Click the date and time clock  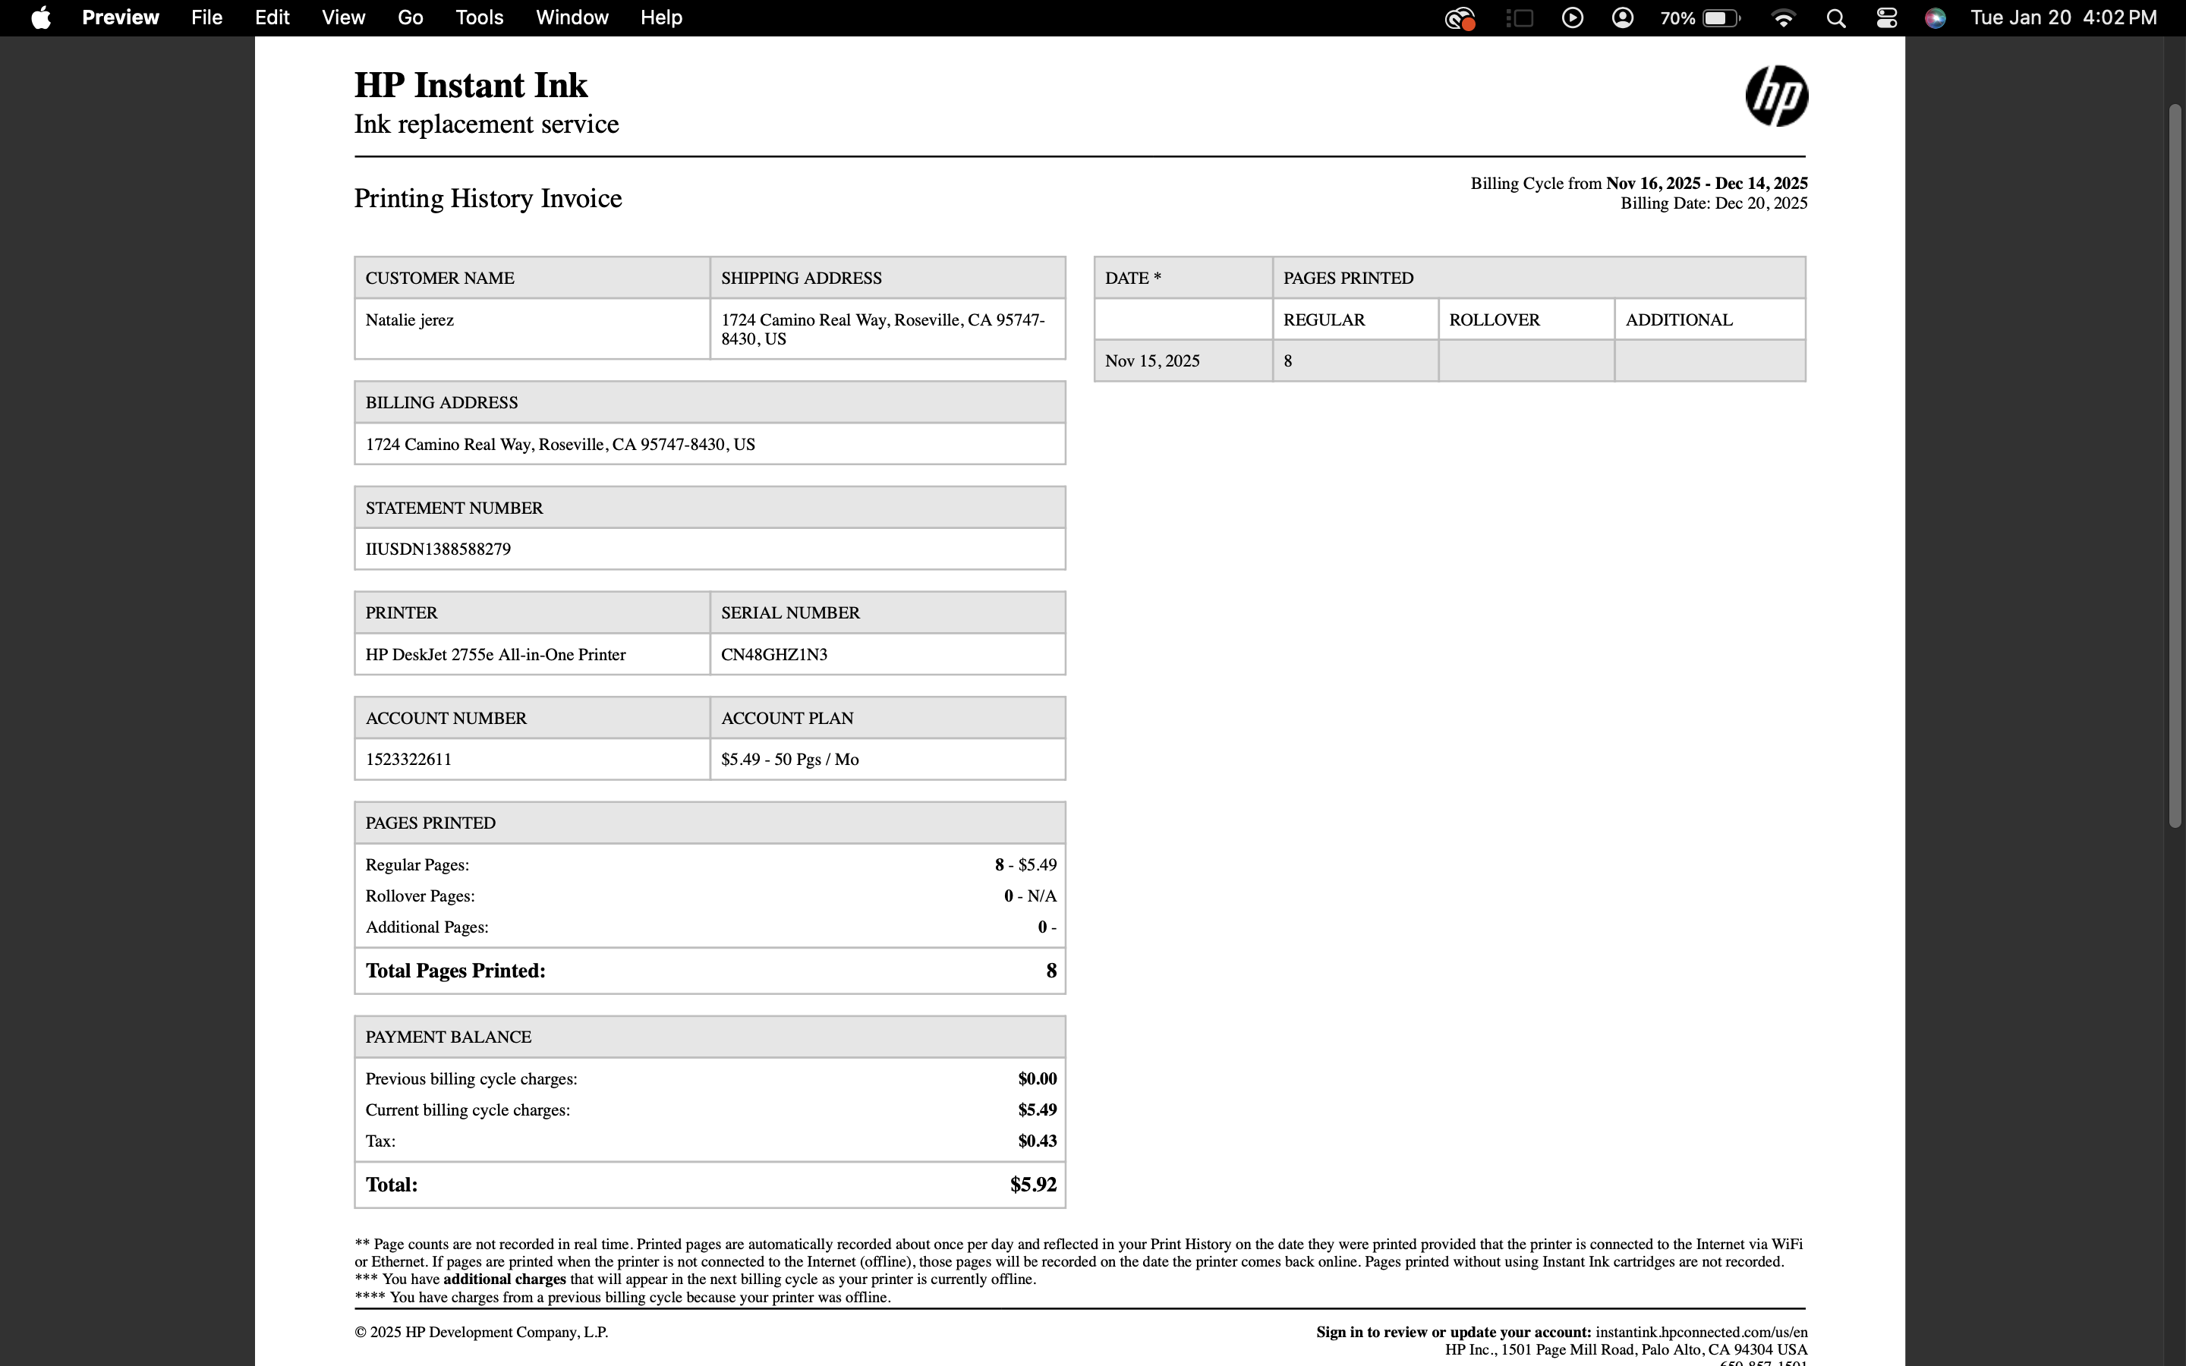pos(2063,18)
